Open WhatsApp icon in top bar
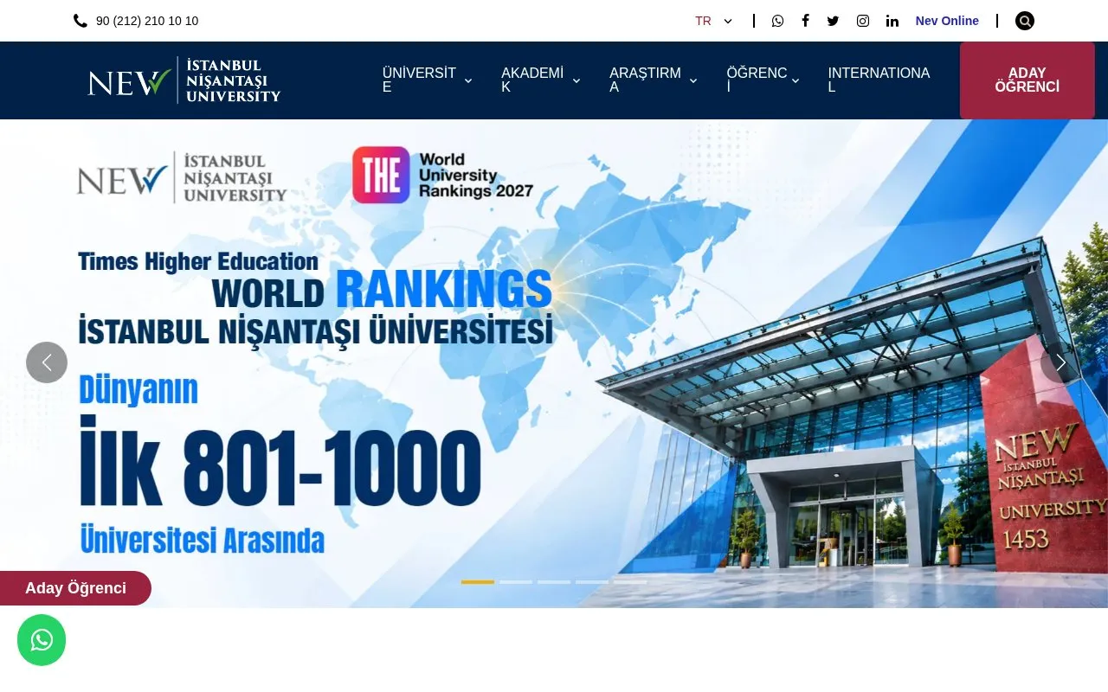 pyautogui.click(x=777, y=21)
